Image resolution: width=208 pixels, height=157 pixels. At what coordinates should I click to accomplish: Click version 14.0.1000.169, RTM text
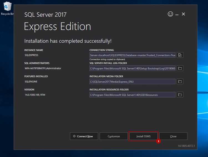(35, 95)
